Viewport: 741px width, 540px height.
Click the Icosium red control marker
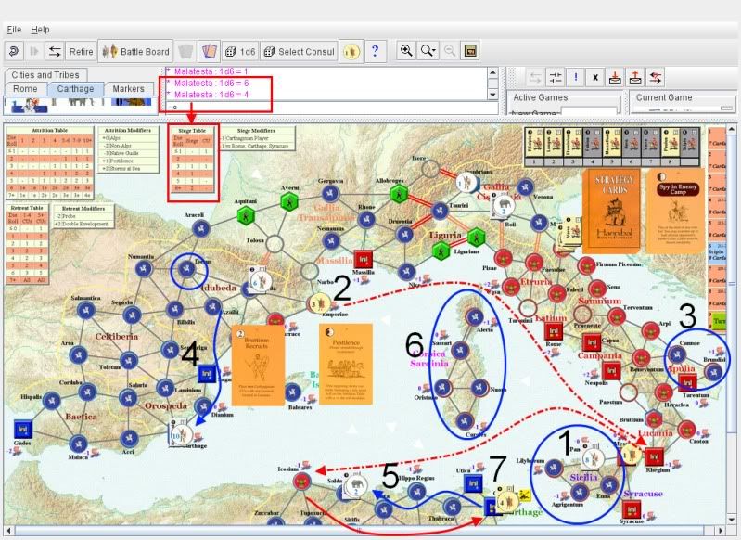(x=301, y=482)
